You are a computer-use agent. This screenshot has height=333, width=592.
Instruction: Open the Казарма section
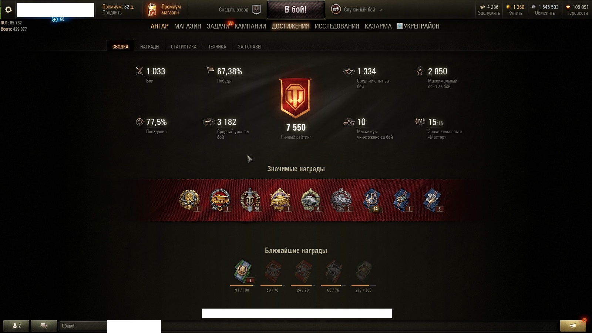378,26
